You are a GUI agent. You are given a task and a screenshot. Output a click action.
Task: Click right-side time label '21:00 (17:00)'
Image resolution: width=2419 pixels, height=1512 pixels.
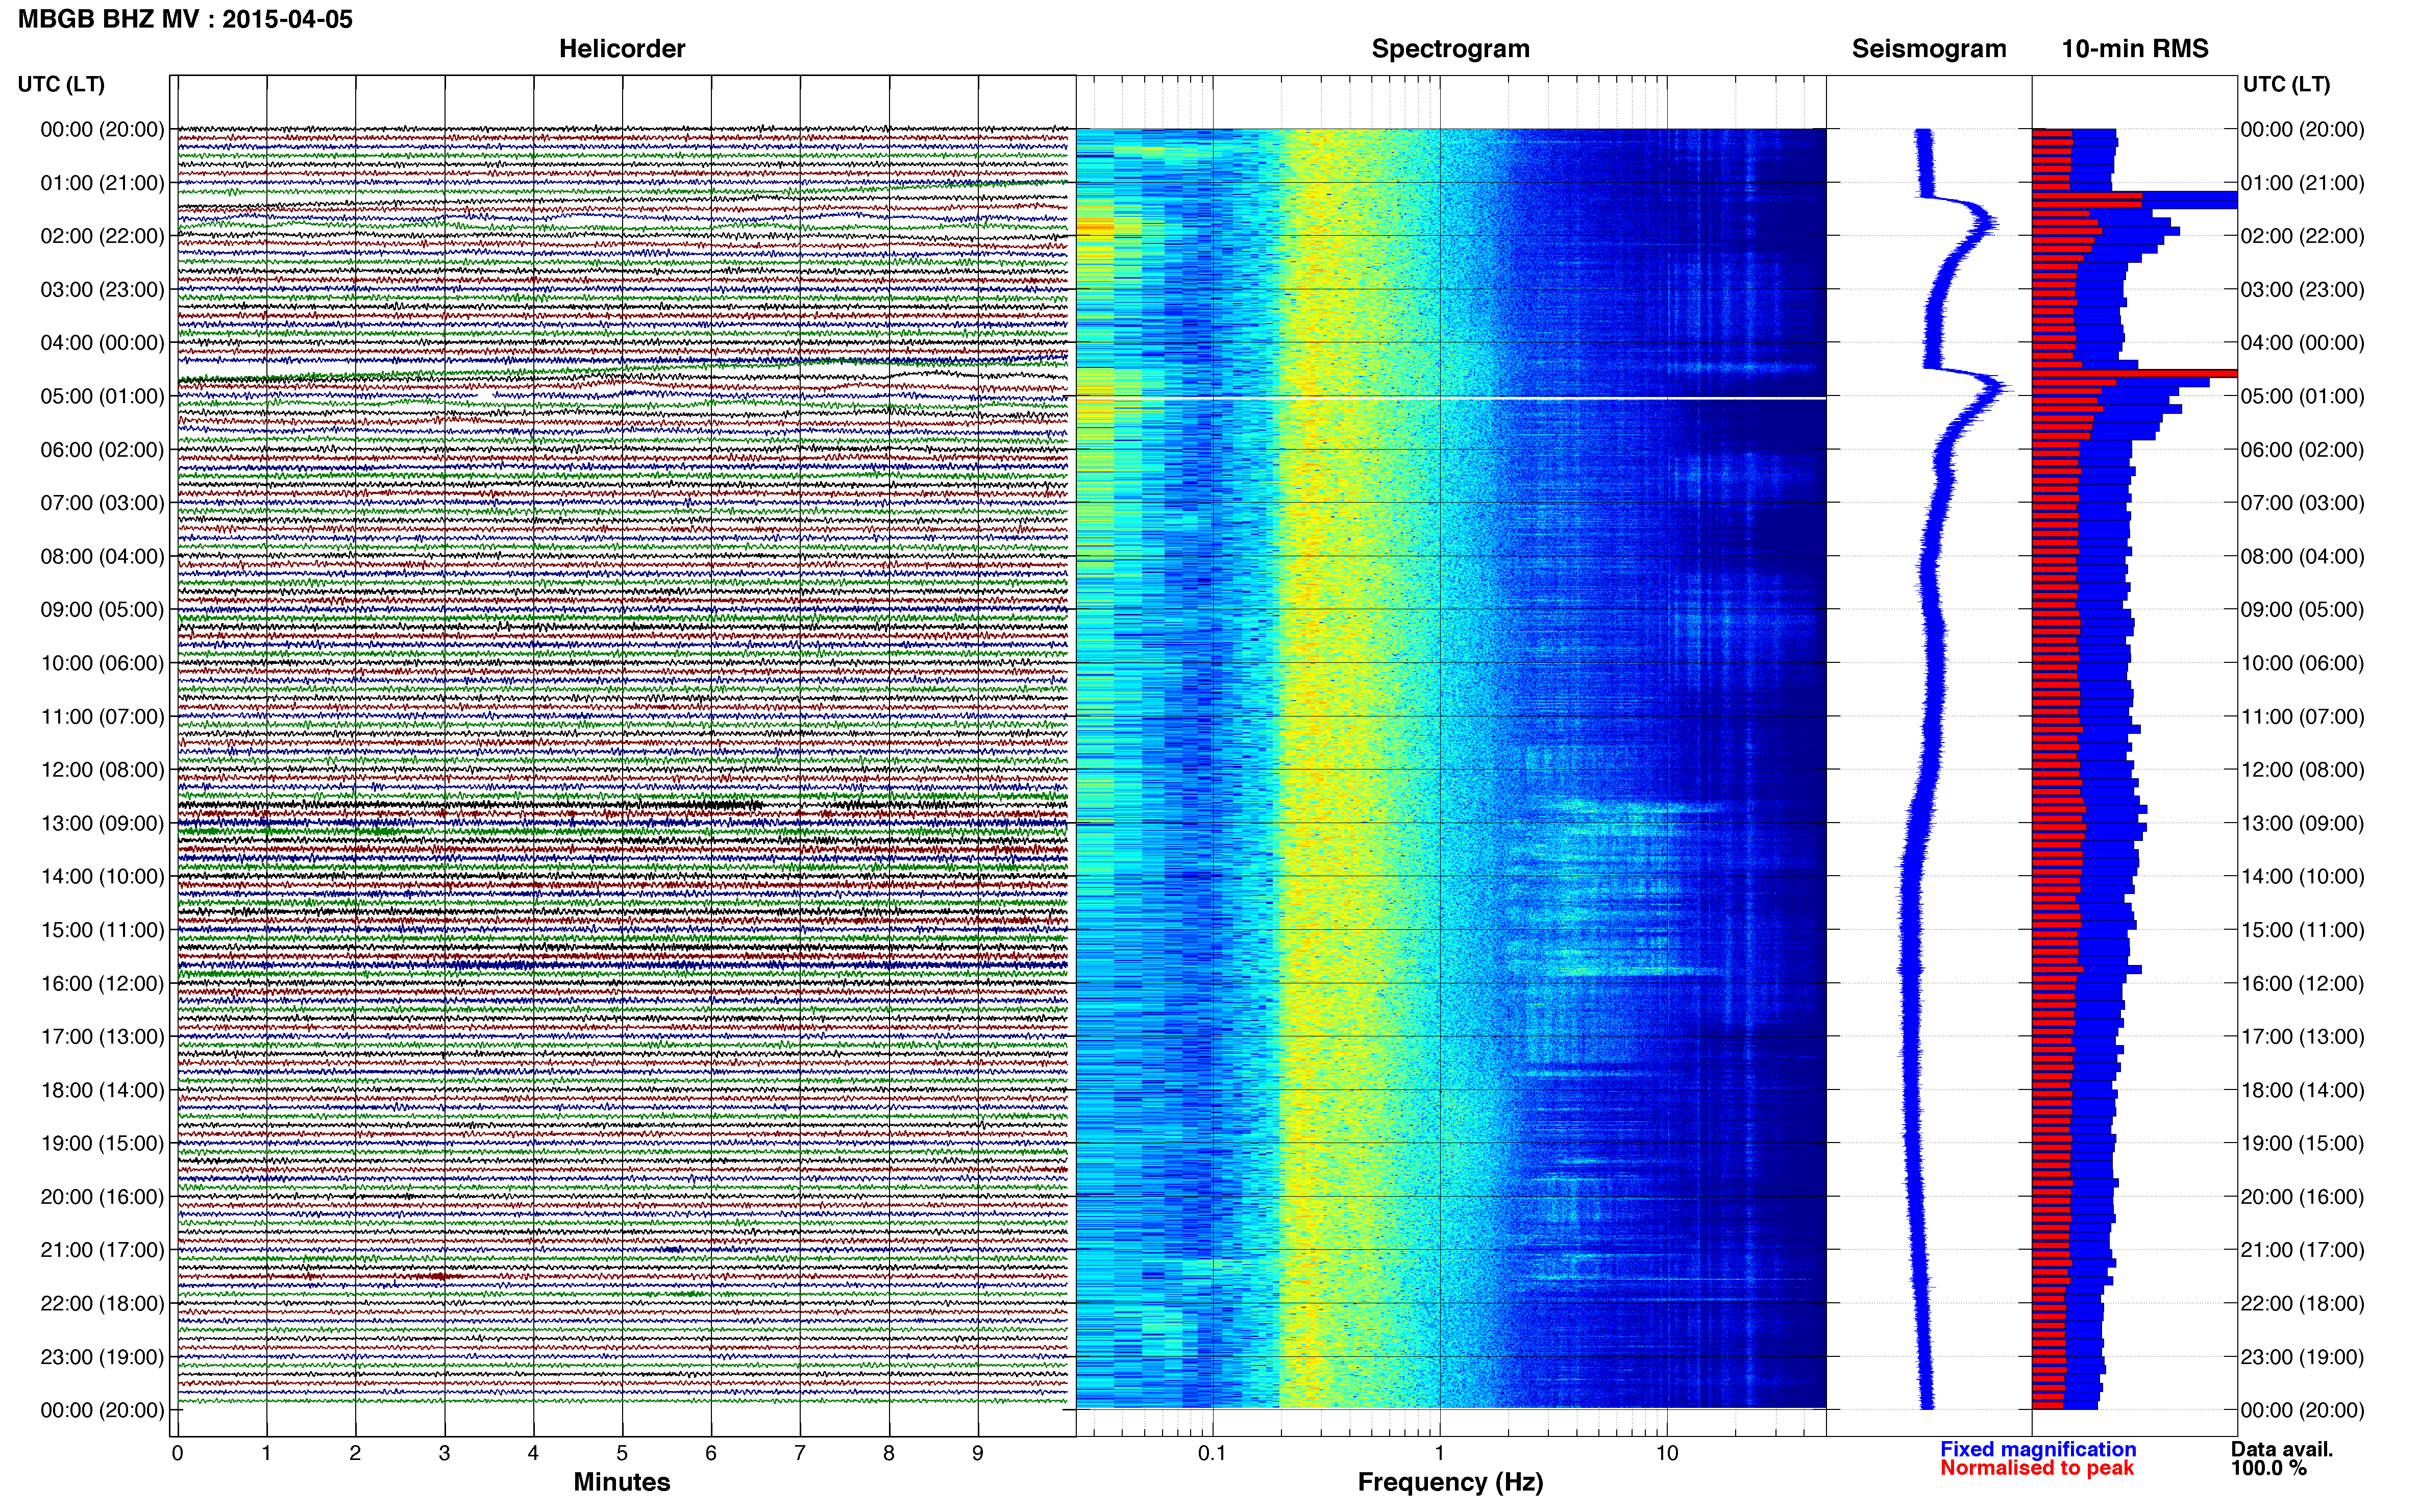(2302, 1250)
